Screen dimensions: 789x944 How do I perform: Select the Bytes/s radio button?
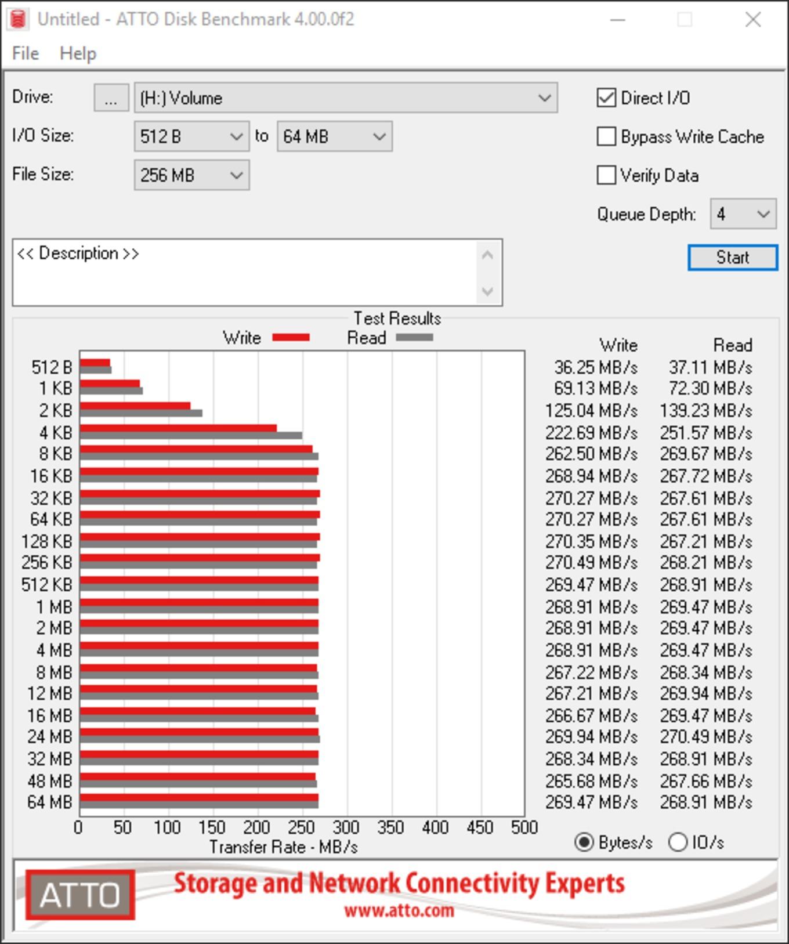point(584,842)
